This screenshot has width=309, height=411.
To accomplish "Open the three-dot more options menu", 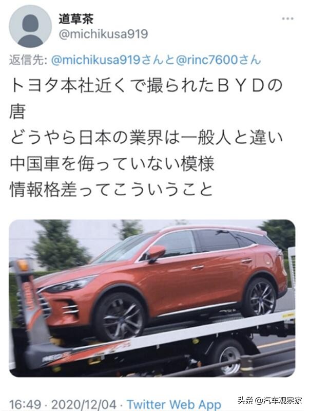I will pyautogui.click(x=287, y=18).
